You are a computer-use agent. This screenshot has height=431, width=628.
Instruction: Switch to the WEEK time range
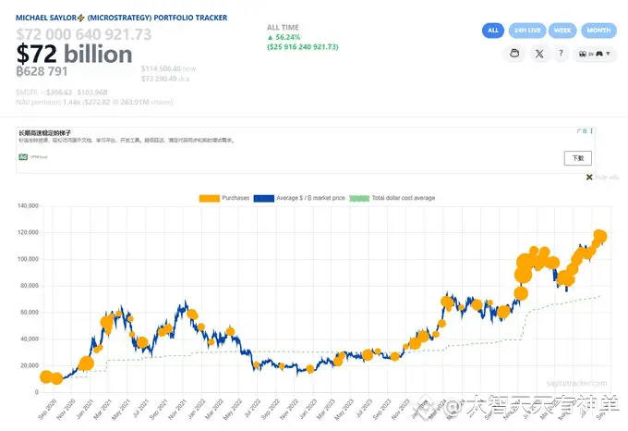pos(562,31)
